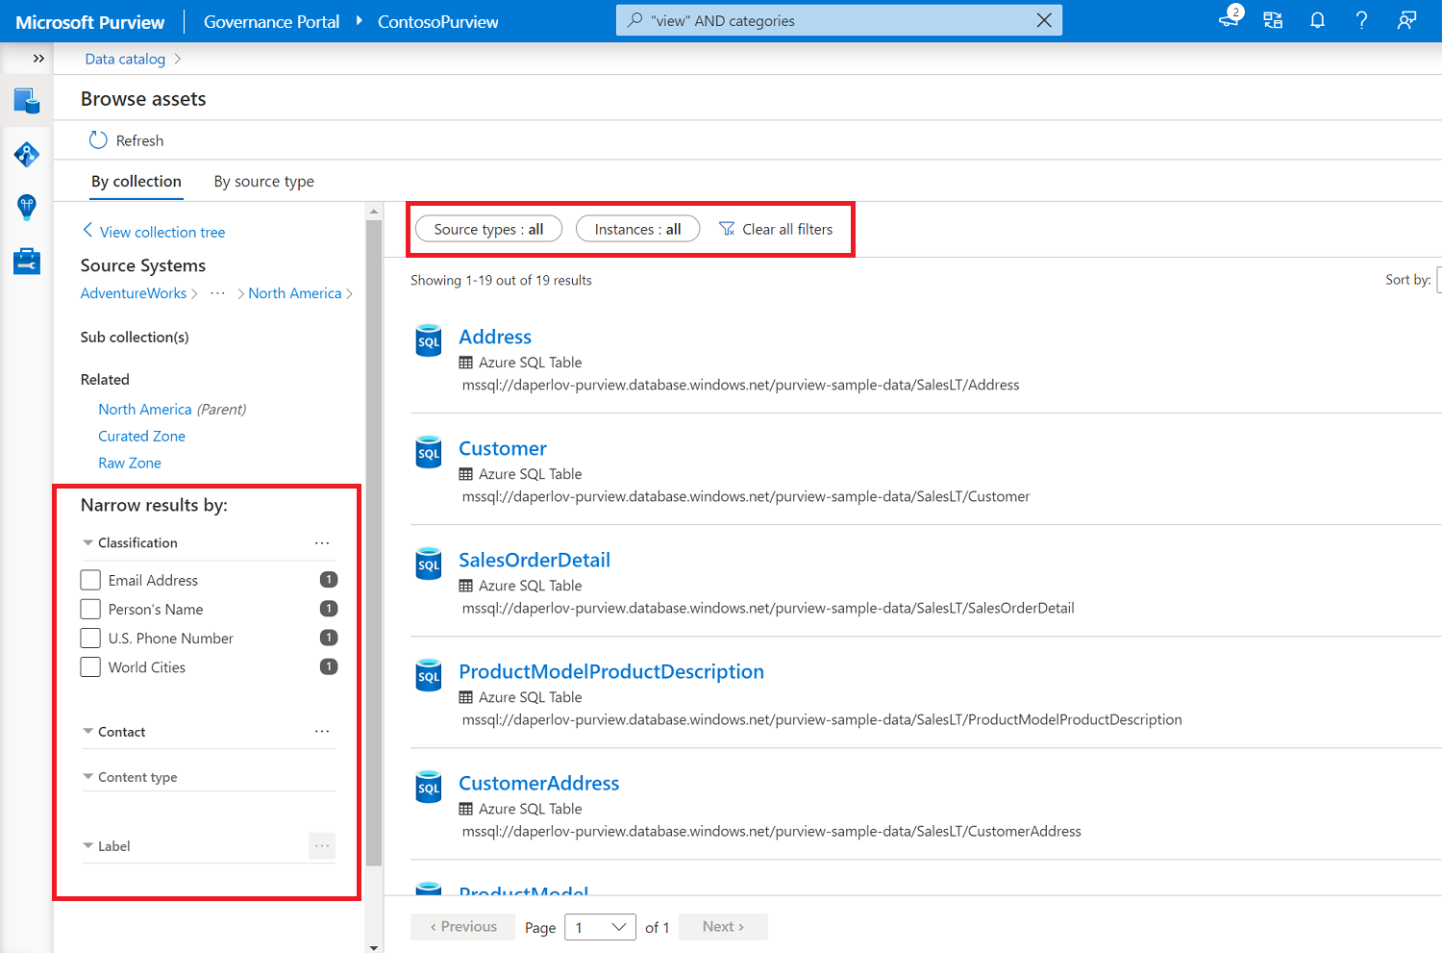The width and height of the screenshot is (1442, 953).
Task: Switch to the By source type tab
Action: tap(263, 182)
